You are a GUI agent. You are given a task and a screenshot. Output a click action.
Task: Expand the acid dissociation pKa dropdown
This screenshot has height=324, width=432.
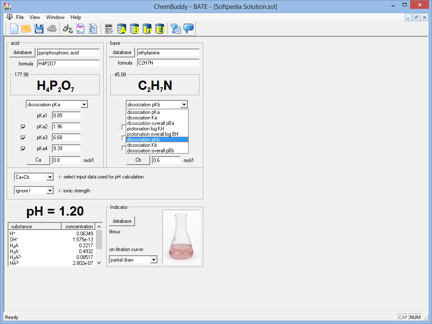point(84,105)
